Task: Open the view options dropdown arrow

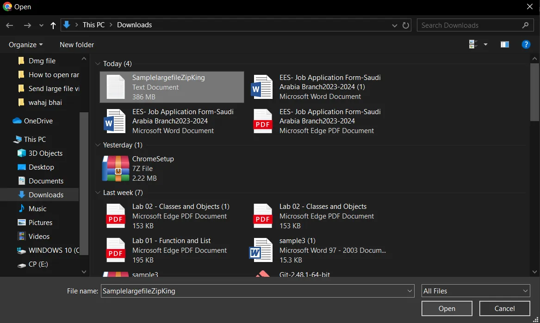Action: (x=485, y=44)
